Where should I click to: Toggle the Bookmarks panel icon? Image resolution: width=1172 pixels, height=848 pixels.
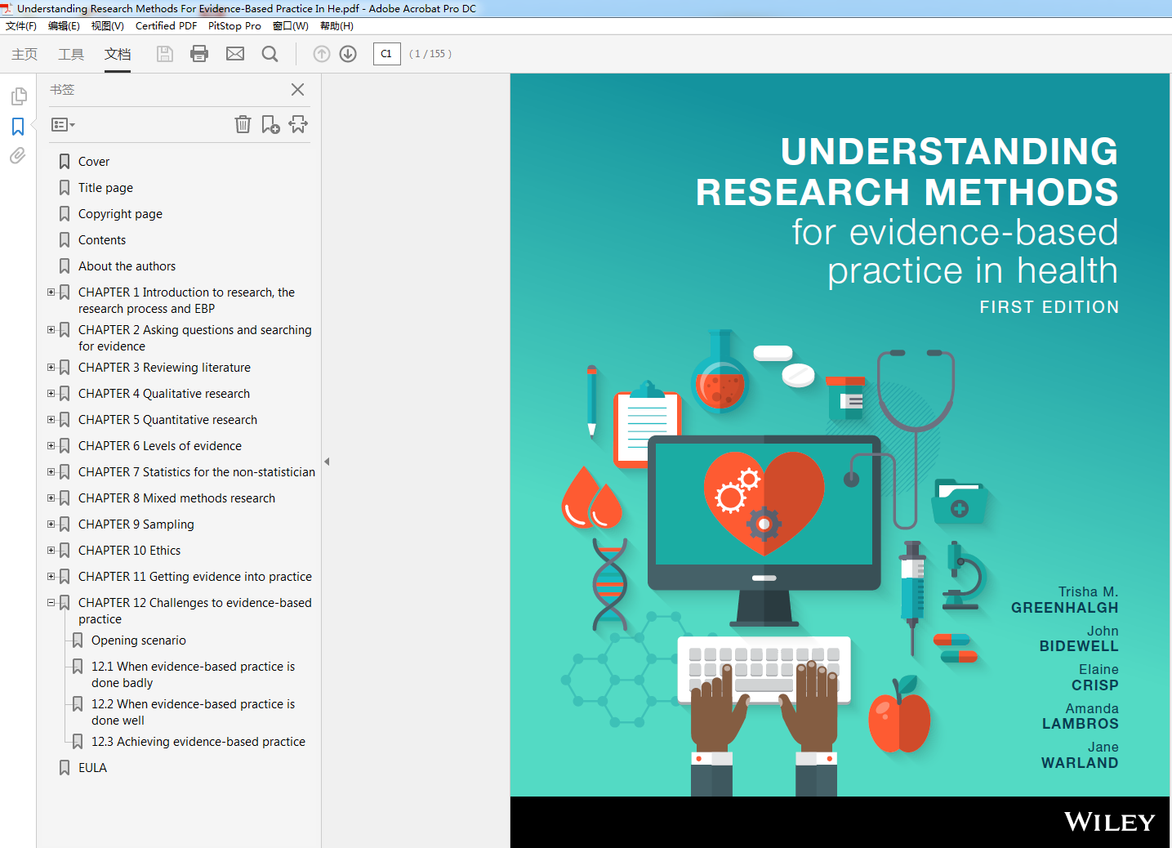pyautogui.click(x=18, y=127)
